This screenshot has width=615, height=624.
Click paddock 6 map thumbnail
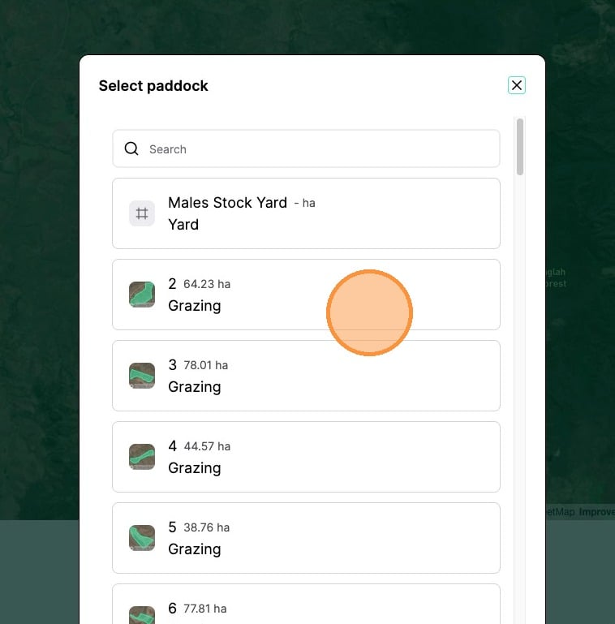142,615
